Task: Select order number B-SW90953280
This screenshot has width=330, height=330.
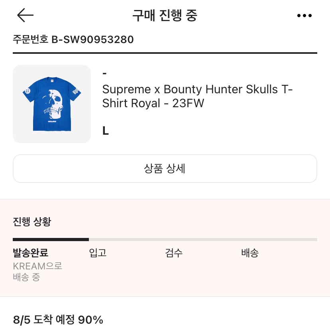Action: tap(73, 39)
